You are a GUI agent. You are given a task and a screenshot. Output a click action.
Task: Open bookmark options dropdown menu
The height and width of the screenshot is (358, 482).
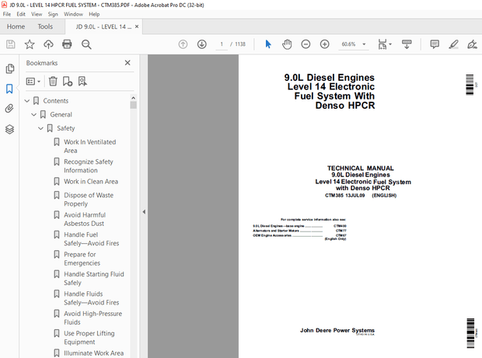coord(33,82)
